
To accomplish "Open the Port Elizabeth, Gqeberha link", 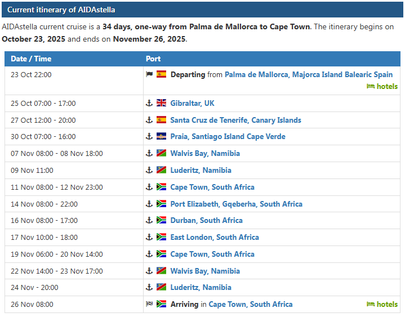I will 236,204.
